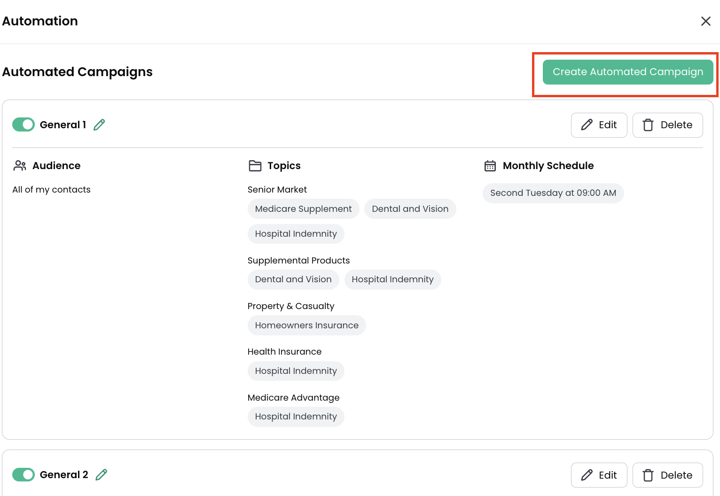Select the Medicare Supplement topic chip
Viewport: 720px width, 496px height.
click(x=303, y=209)
